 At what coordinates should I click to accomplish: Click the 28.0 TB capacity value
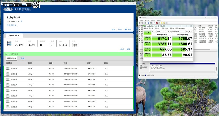(19, 45)
